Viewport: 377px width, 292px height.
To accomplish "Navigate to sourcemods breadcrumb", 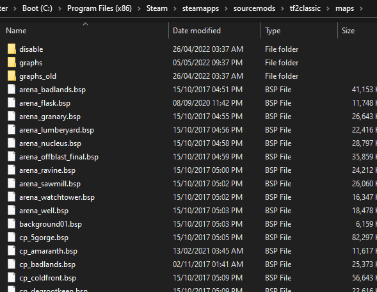I will [x=254, y=8].
